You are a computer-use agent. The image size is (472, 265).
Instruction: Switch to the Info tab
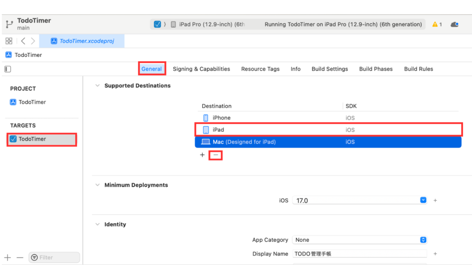[x=295, y=69]
